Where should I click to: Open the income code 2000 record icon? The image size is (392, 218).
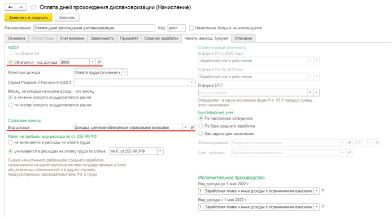pos(99,62)
